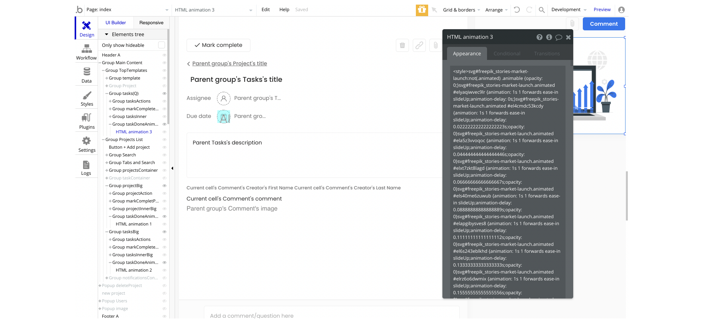This screenshot has height=325, width=704.
Task: Open the Workflow tab in sidebar
Action: (87, 52)
